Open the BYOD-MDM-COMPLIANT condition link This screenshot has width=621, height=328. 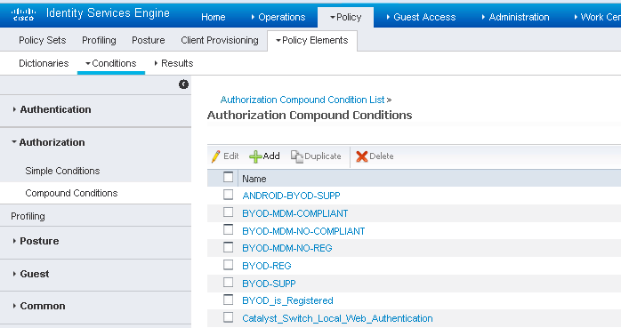295,213
